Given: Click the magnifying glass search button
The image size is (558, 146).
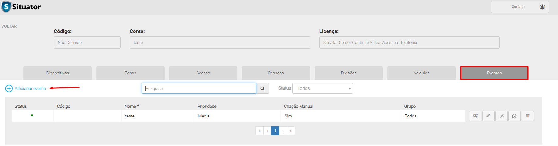Looking at the screenshot, I should [x=262, y=88].
